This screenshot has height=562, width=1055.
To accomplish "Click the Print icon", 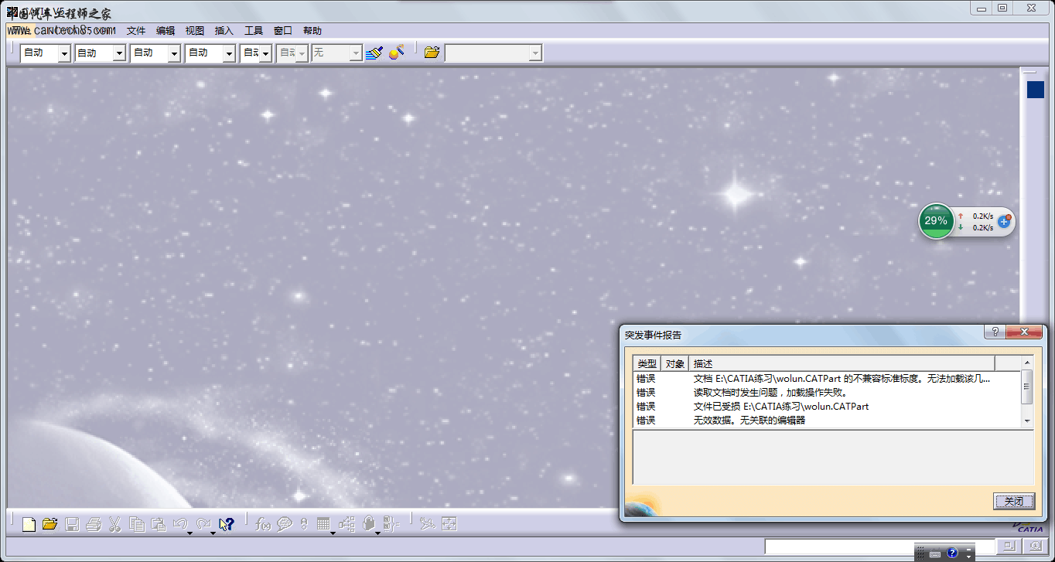I will click(94, 524).
